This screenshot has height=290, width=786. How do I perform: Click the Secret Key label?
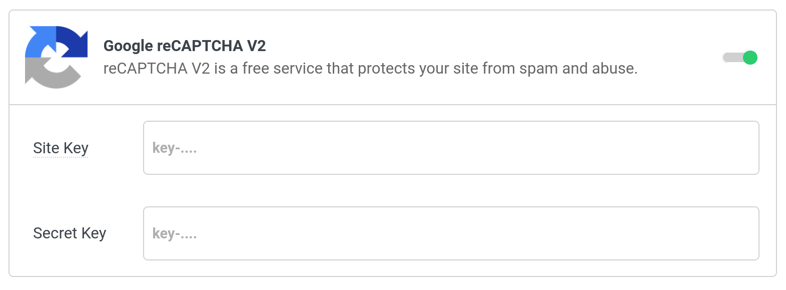[69, 233]
